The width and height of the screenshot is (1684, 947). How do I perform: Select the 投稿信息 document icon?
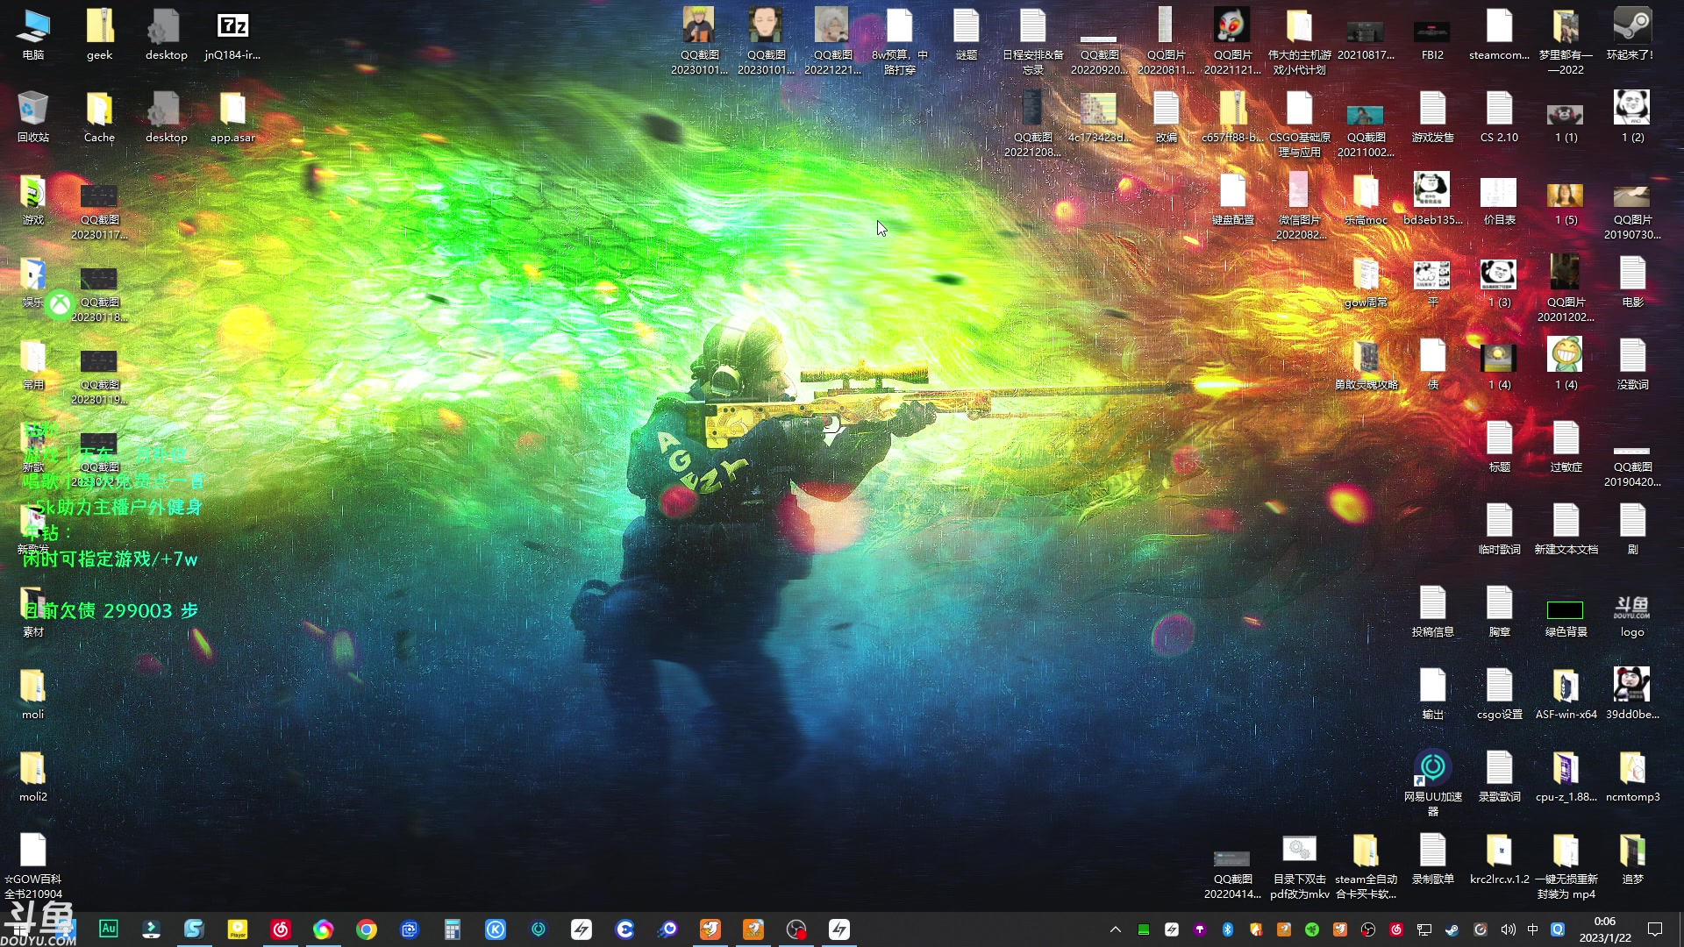[1432, 610]
